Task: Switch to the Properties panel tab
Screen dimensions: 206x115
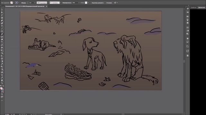Action: [193, 7]
